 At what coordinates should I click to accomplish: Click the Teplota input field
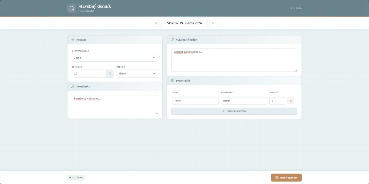89,74
